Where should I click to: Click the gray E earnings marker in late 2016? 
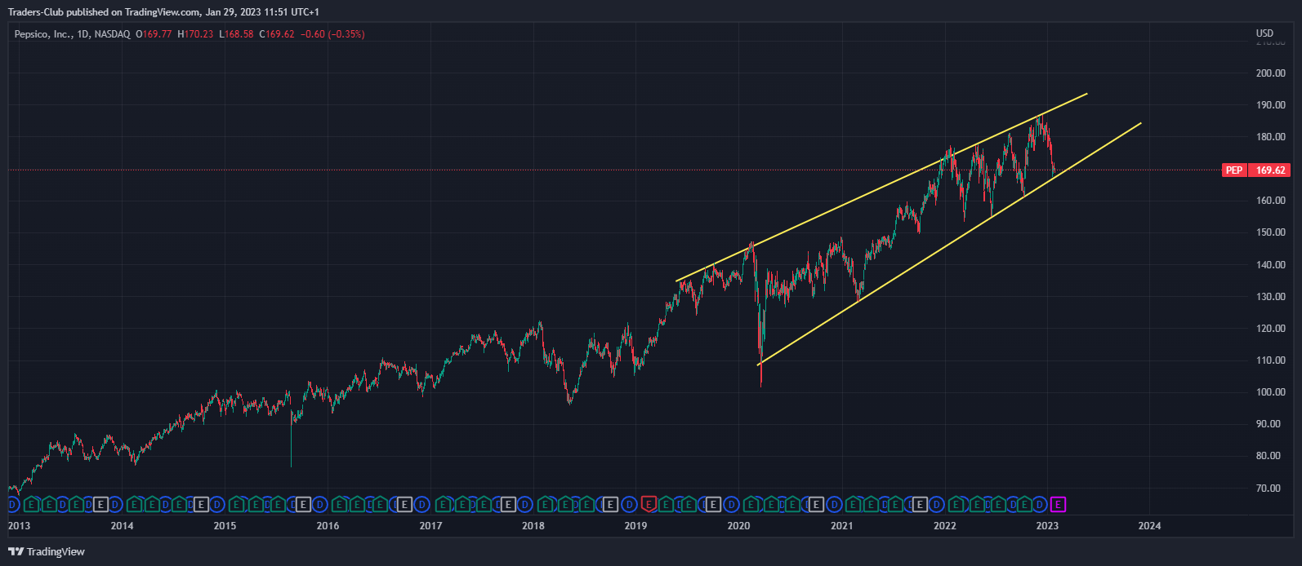(405, 504)
